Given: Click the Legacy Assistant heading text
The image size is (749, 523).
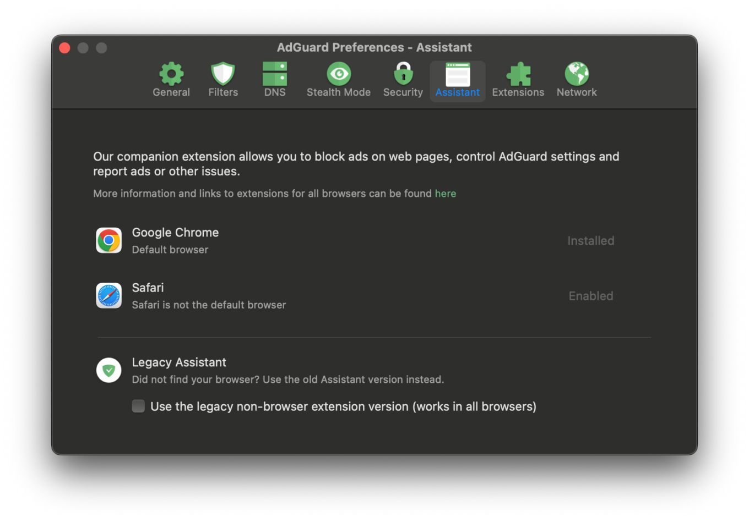Looking at the screenshot, I should [179, 362].
